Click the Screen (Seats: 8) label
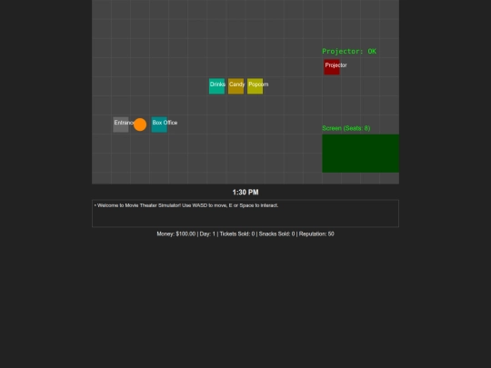 (x=346, y=128)
